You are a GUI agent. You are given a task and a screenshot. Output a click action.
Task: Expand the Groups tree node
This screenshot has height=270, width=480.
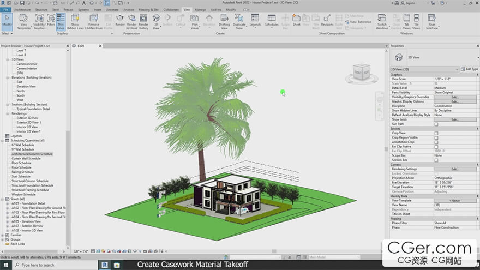point(2,239)
